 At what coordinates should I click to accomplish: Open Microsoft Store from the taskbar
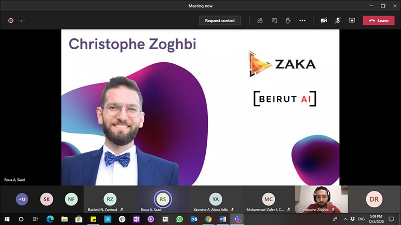tap(79, 219)
